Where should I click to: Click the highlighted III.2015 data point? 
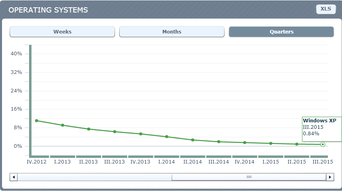click(x=323, y=144)
